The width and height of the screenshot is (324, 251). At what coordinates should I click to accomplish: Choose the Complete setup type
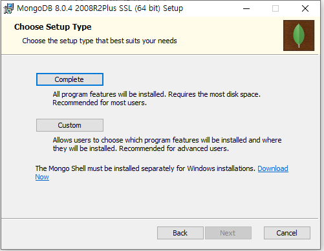(70, 79)
